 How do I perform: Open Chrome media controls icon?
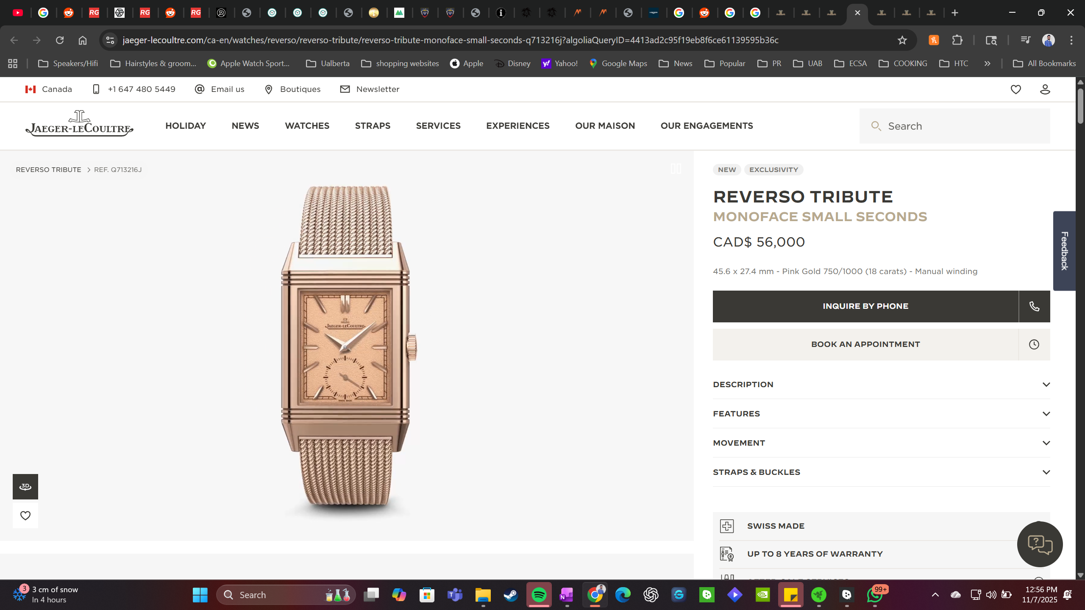point(1026,40)
